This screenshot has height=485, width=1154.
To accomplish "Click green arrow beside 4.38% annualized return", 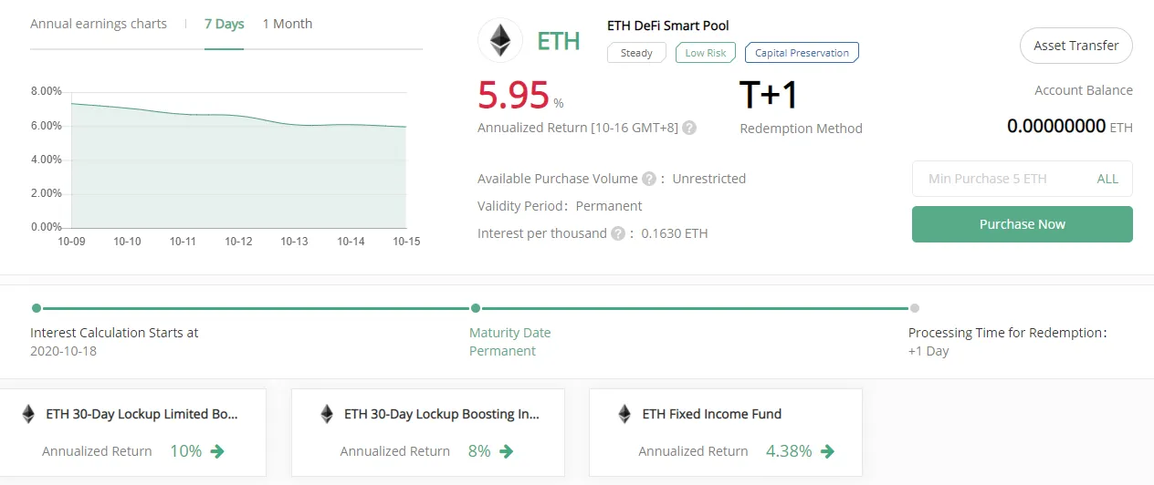I will click(827, 451).
